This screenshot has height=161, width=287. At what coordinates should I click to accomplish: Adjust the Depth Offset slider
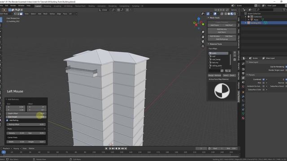(x=26, y=113)
